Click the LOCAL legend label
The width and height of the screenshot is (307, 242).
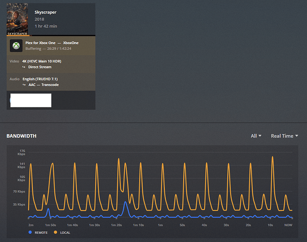point(65,233)
